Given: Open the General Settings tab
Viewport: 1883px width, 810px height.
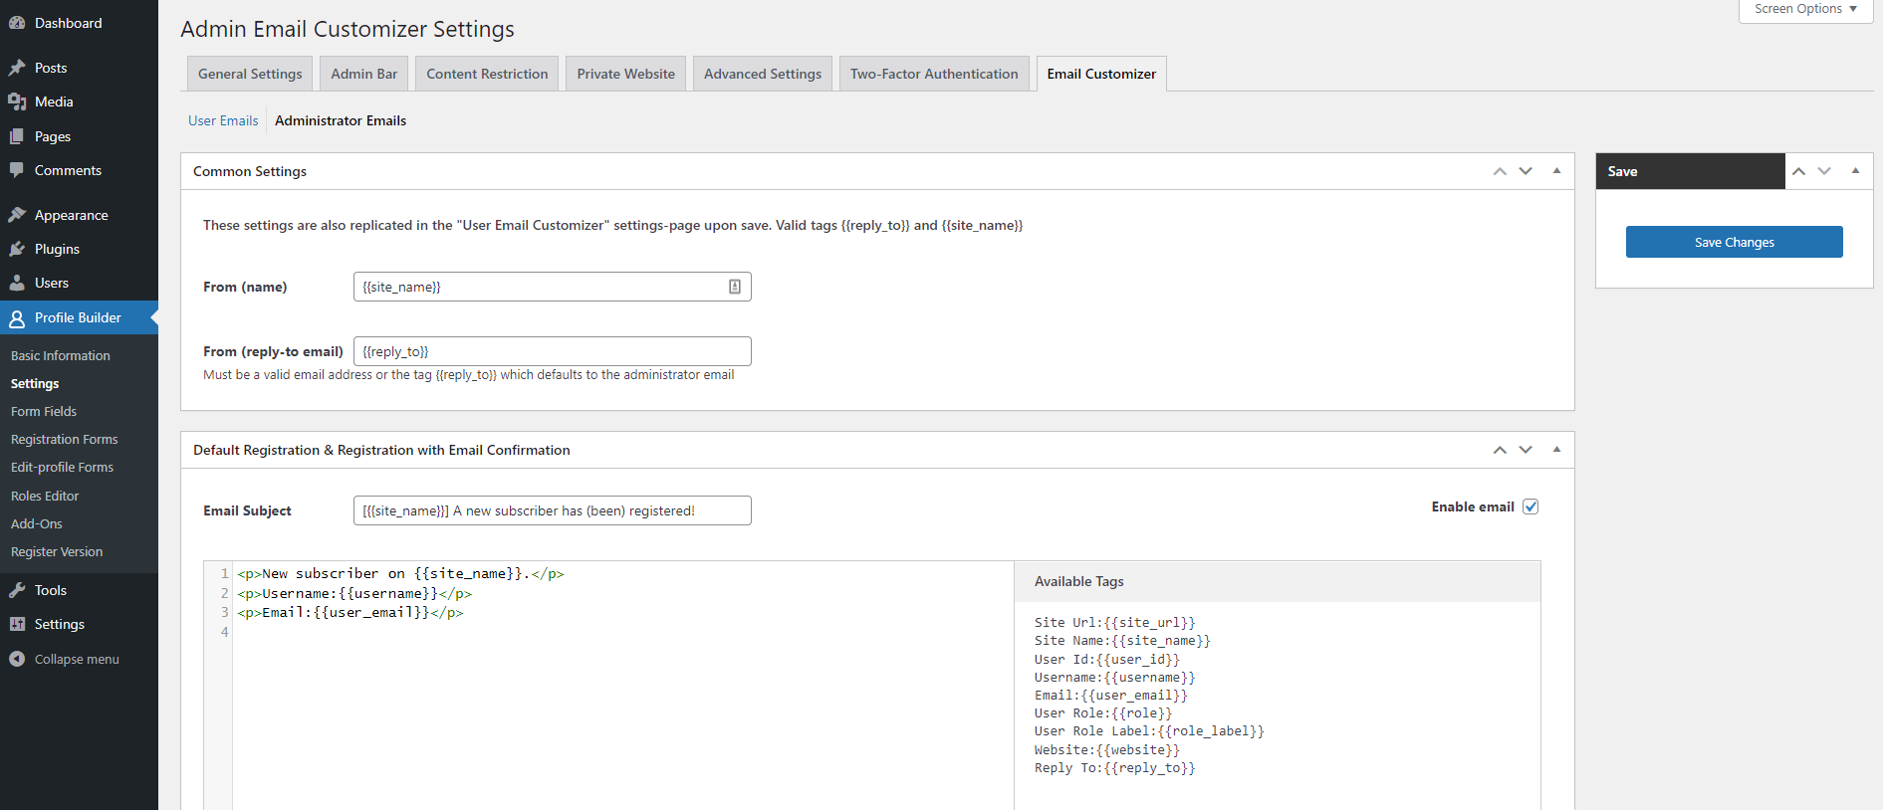Looking at the screenshot, I should pos(250,74).
